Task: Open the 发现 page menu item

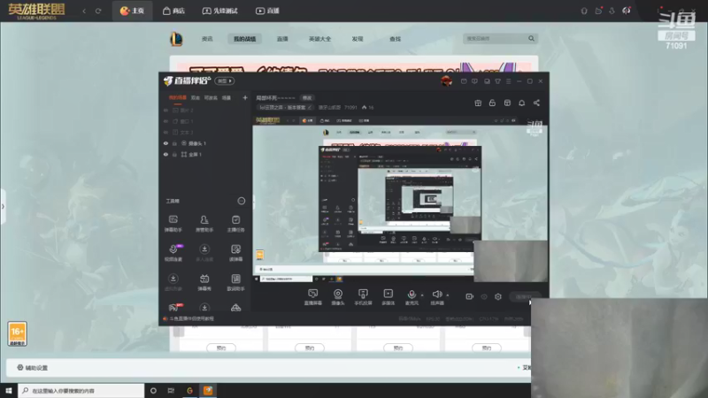Action: click(358, 39)
